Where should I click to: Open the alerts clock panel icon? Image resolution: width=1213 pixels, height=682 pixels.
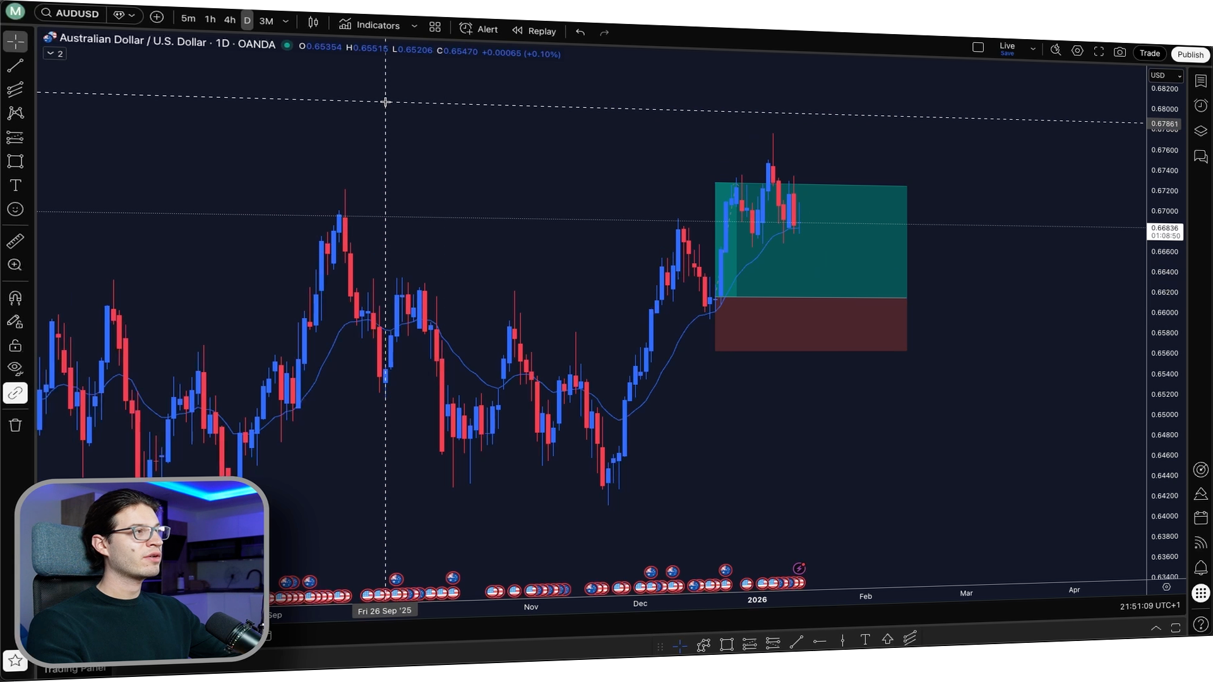point(1200,106)
